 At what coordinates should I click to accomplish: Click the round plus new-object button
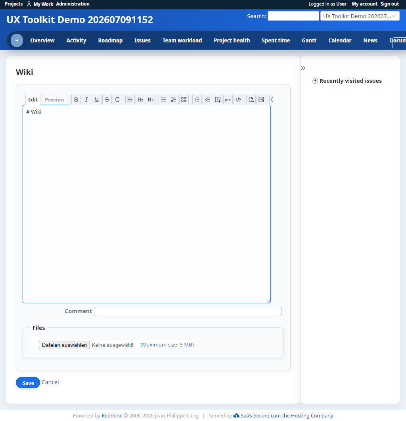tap(17, 40)
